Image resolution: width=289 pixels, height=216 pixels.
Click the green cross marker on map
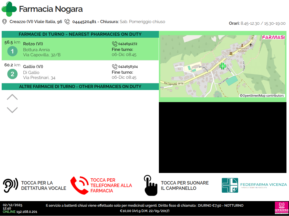(x=223, y=66)
